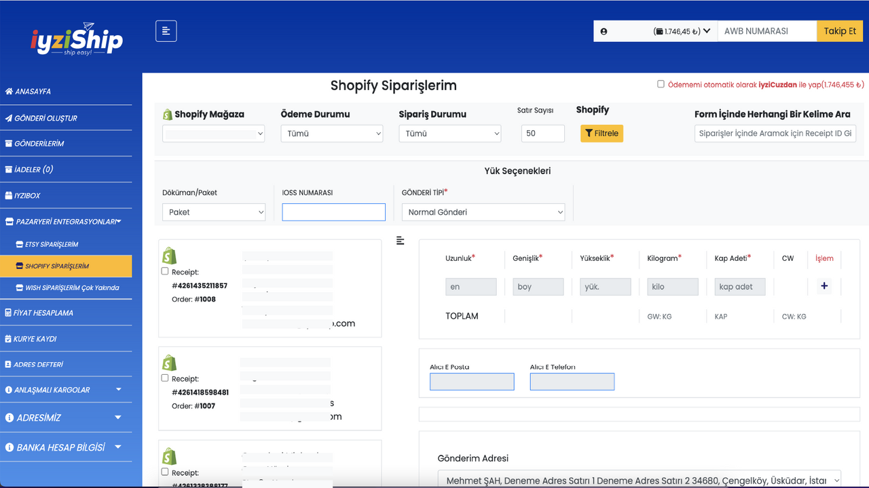The width and height of the screenshot is (869, 488).
Task: Click the Shopify icon beside Shopify Mağaza label
Action: click(x=168, y=115)
